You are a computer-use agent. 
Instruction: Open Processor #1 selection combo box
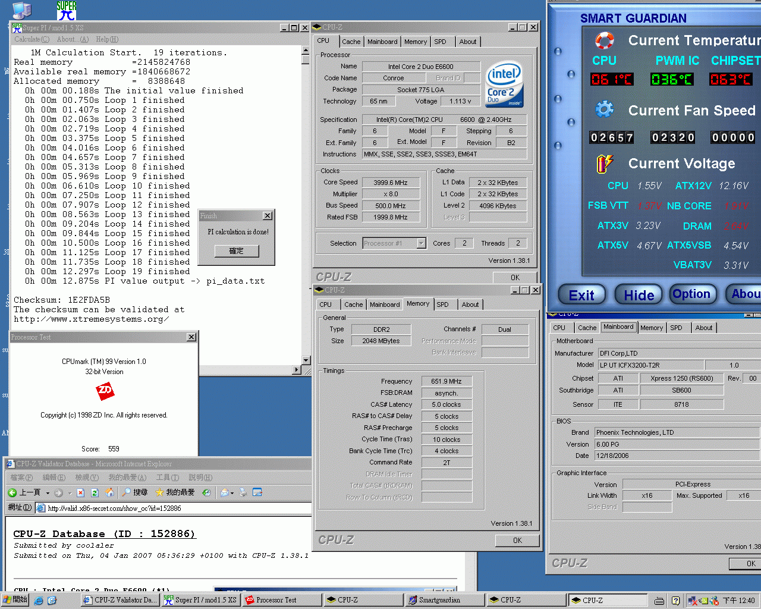pyautogui.click(x=394, y=243)
